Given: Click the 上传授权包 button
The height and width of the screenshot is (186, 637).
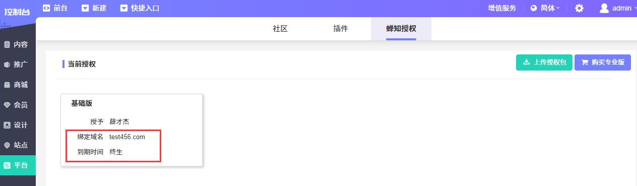Looking at the screenshot, I should coord(544,63).
